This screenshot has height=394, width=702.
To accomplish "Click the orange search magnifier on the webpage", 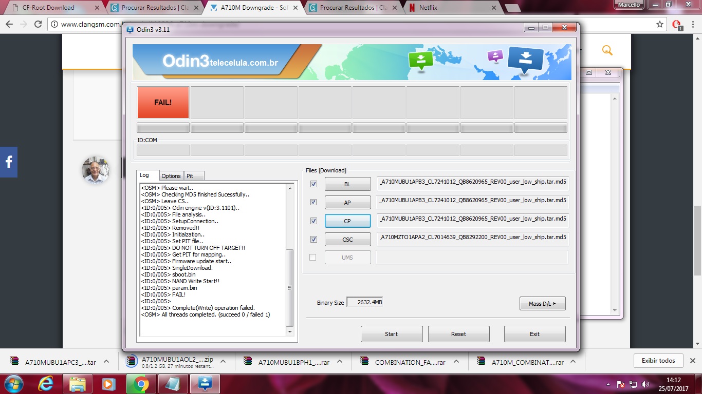I will [x=607, y=50].
